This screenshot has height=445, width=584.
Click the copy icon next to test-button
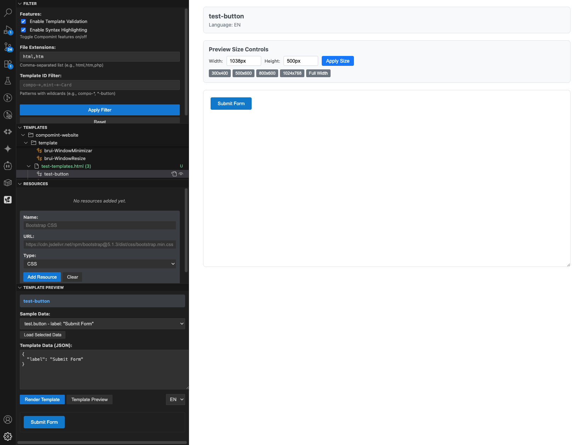coord(174,174)
